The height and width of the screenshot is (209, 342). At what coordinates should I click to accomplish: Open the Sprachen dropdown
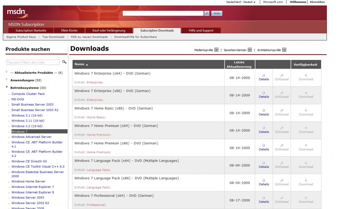tap(250, 50)
